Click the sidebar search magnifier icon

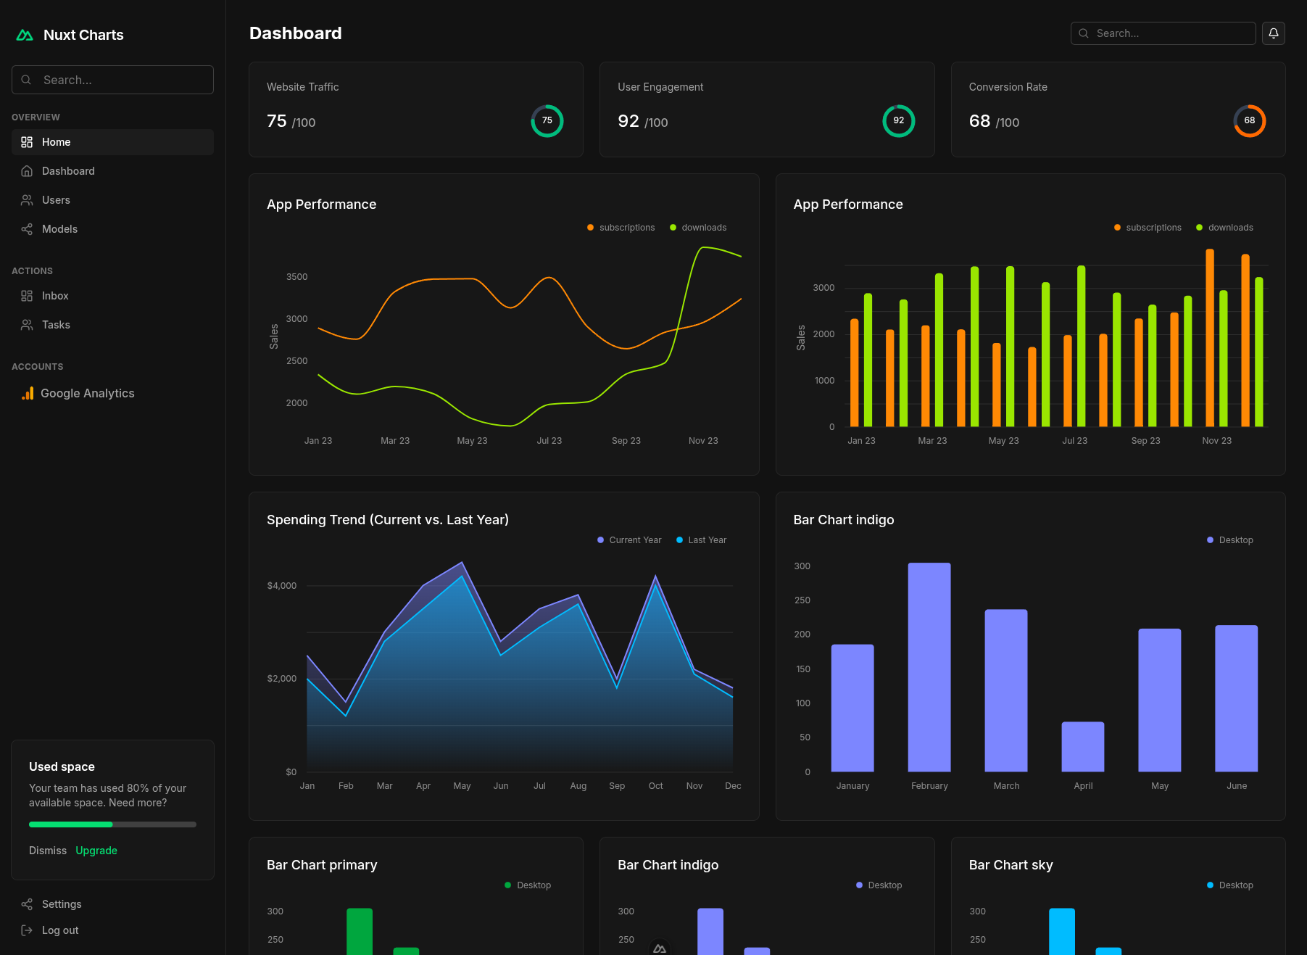(x=26, y=80)
